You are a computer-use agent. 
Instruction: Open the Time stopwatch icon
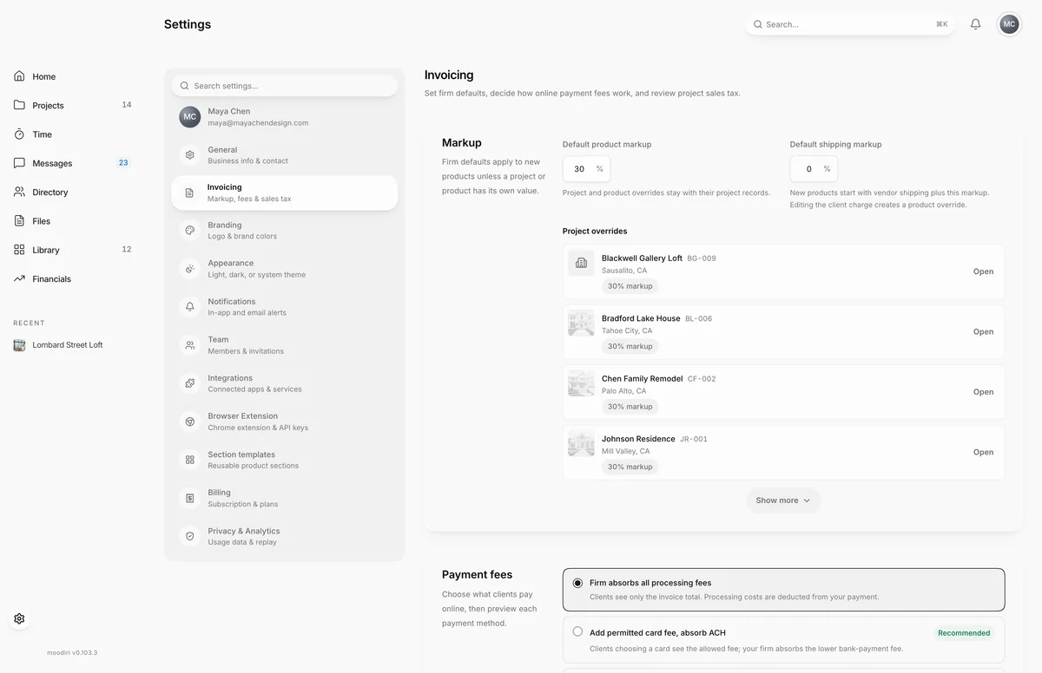pyautogui.click(x=19, y=134)
